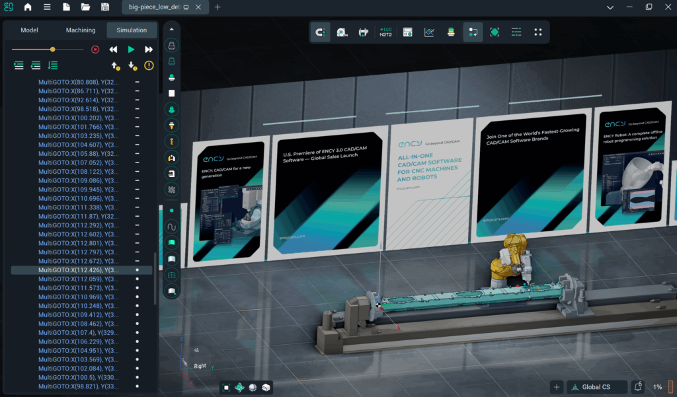
Task: Open the hamburger main menu
Action: [47, 7]
